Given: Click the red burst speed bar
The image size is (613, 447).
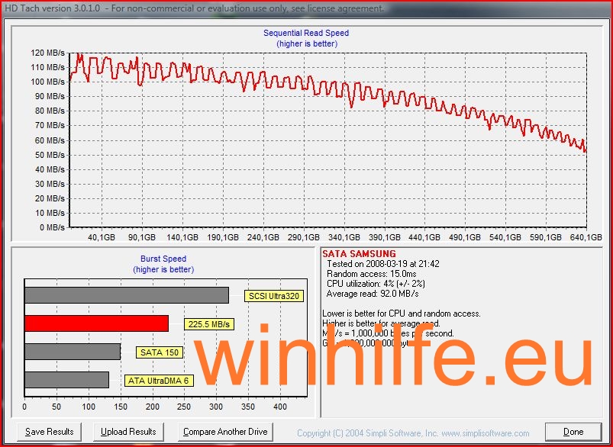Looking at the screenshot, I should (x=96, y=323).
